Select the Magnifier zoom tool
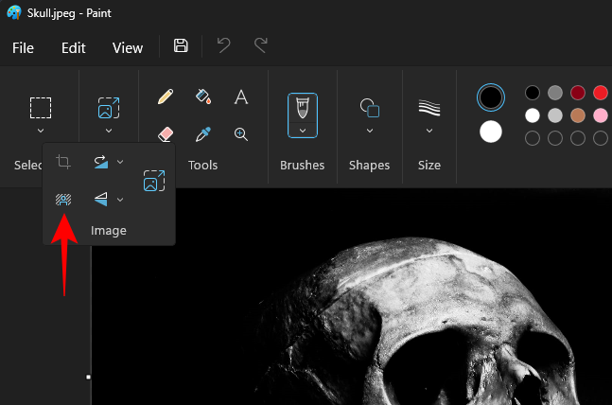This screenshot has height=405, width=612. [241, 134]
